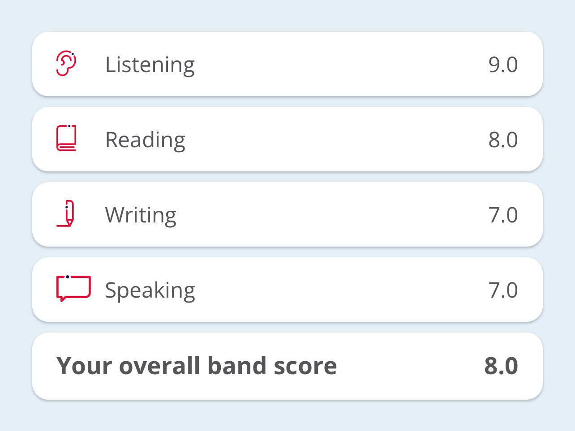
Task: Select the Listening label text
Action: click(150, 64)
